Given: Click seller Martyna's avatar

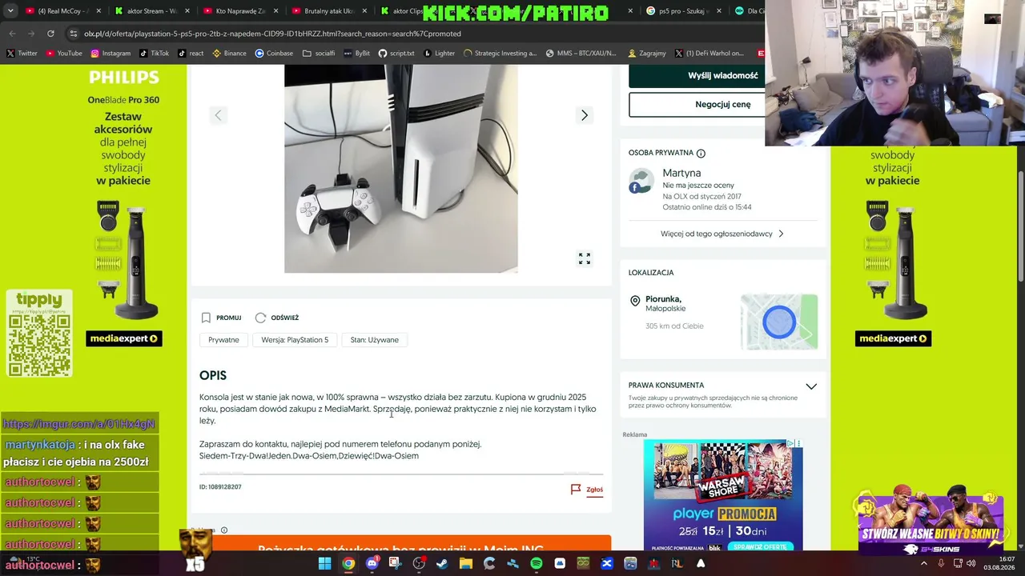Looking at the screenshot, I should coord(641,181).
